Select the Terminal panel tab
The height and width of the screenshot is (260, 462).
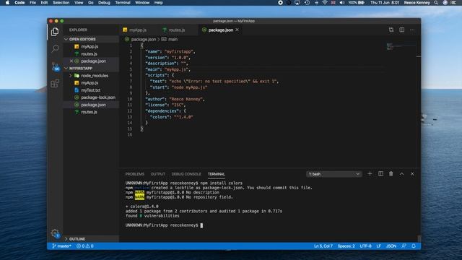tap(217, 174)
